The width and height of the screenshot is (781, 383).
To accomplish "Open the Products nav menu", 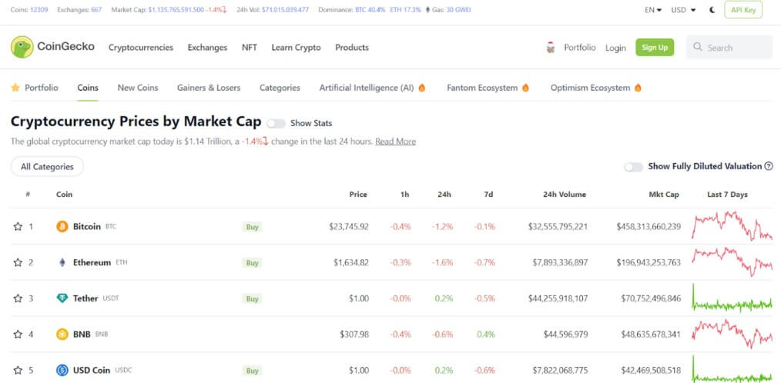I will click(x=352, y=47).
